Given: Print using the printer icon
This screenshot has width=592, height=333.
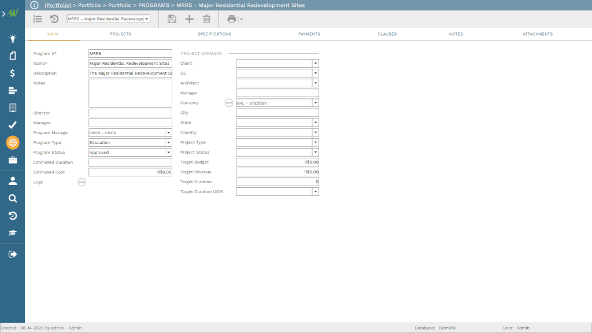Looking at the screenshot, I should tap(231, 19).
